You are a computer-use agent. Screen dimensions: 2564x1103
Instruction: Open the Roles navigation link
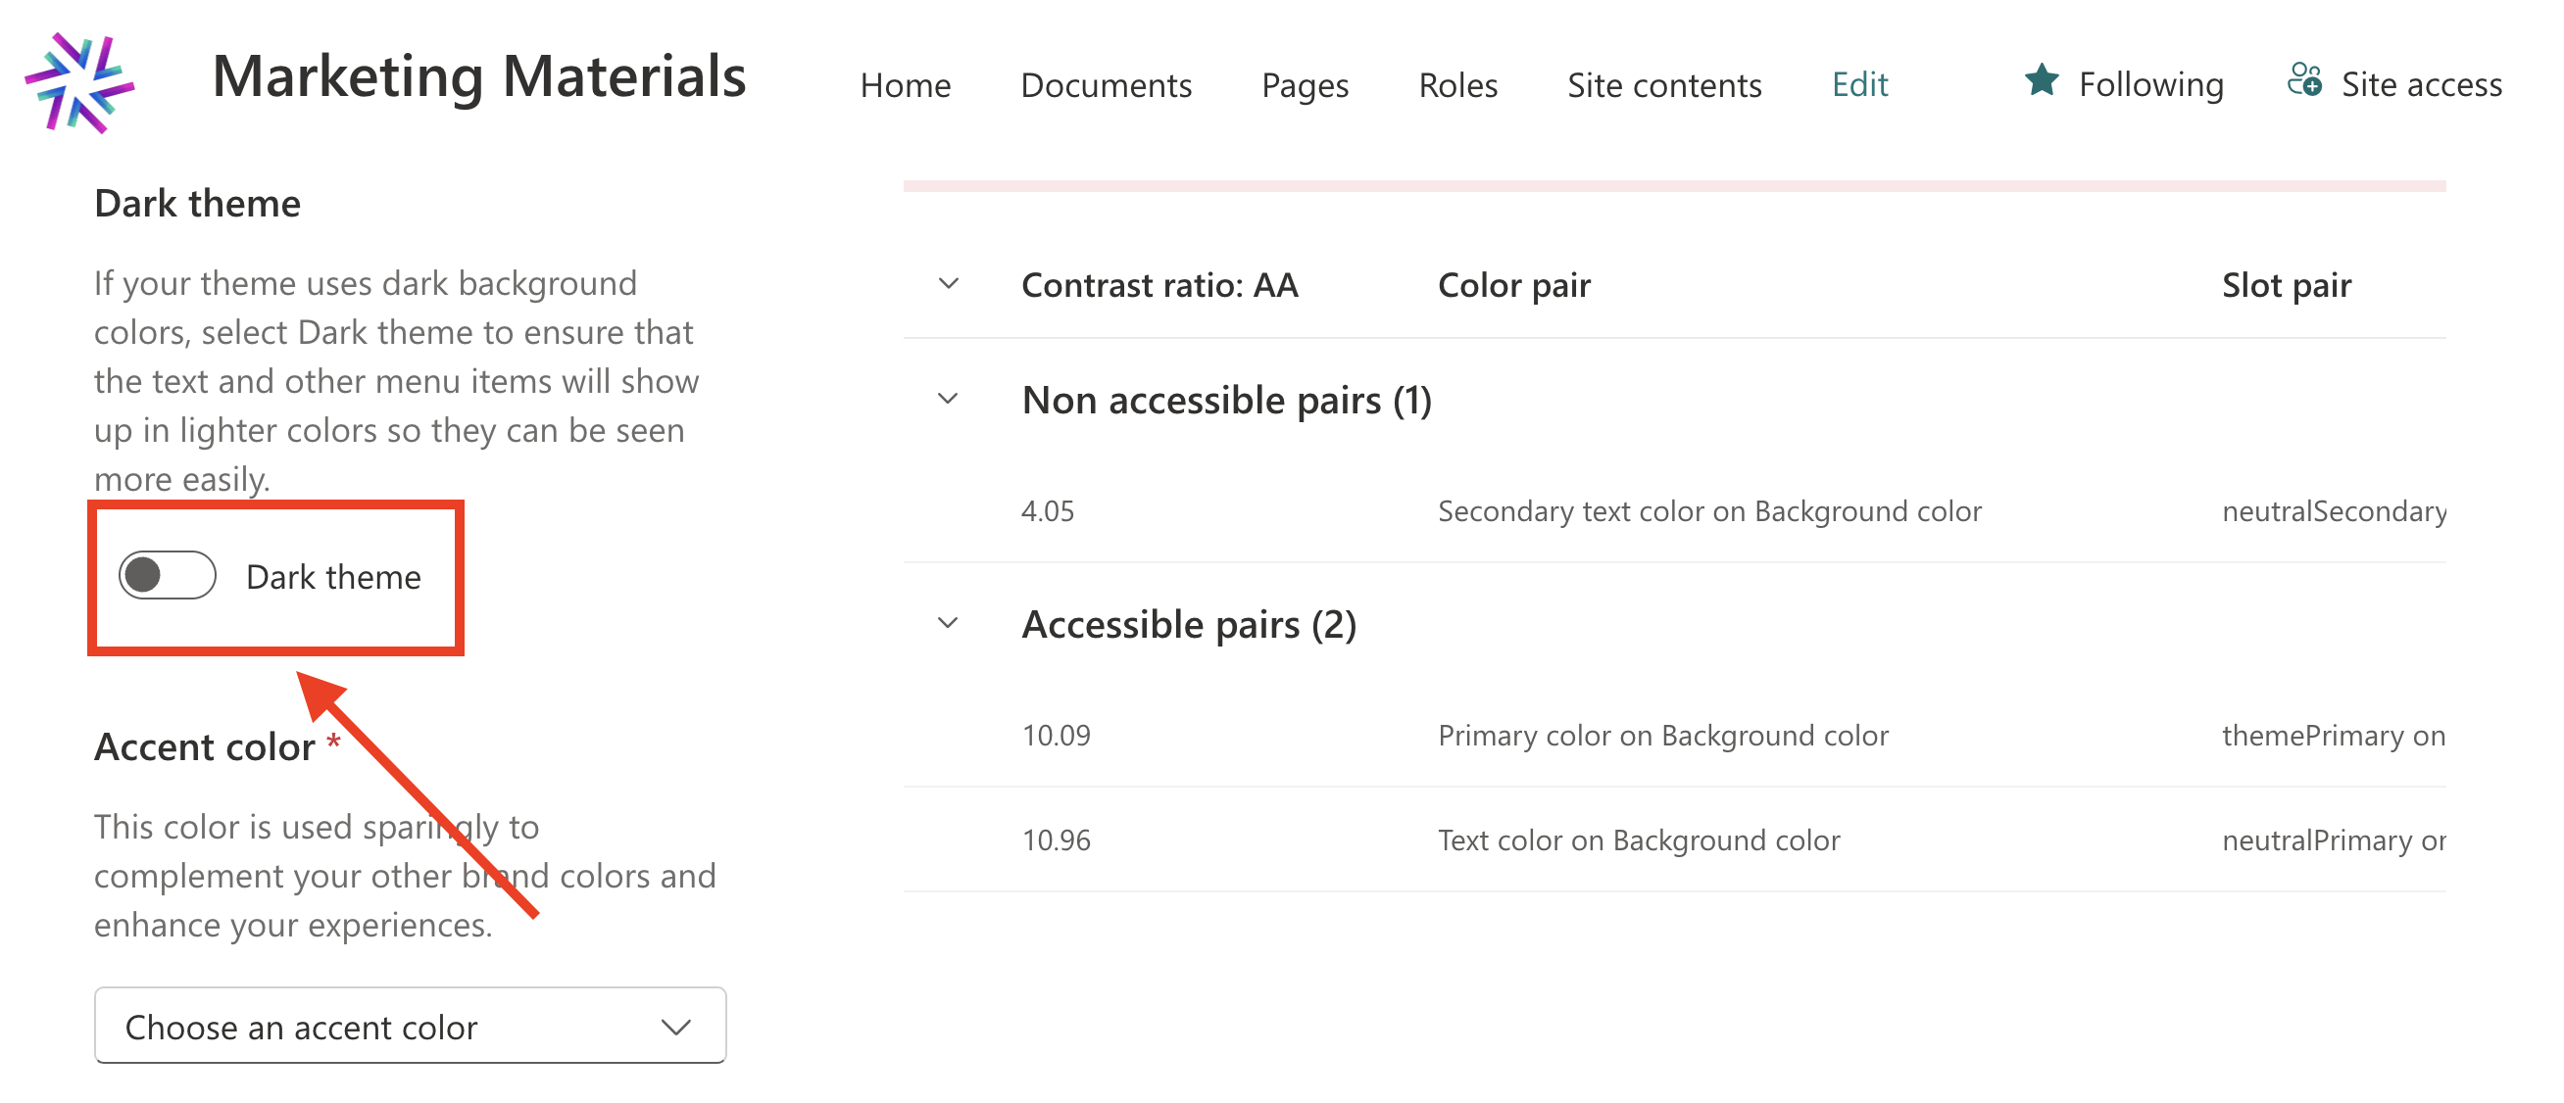coord(1457,85)
